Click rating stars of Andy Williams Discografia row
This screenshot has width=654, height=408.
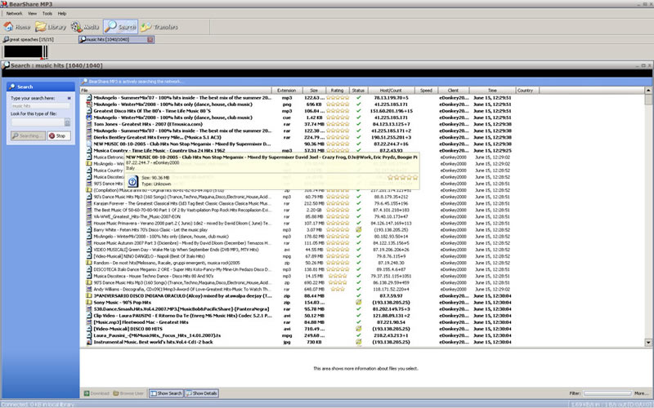tap(338, 290)
